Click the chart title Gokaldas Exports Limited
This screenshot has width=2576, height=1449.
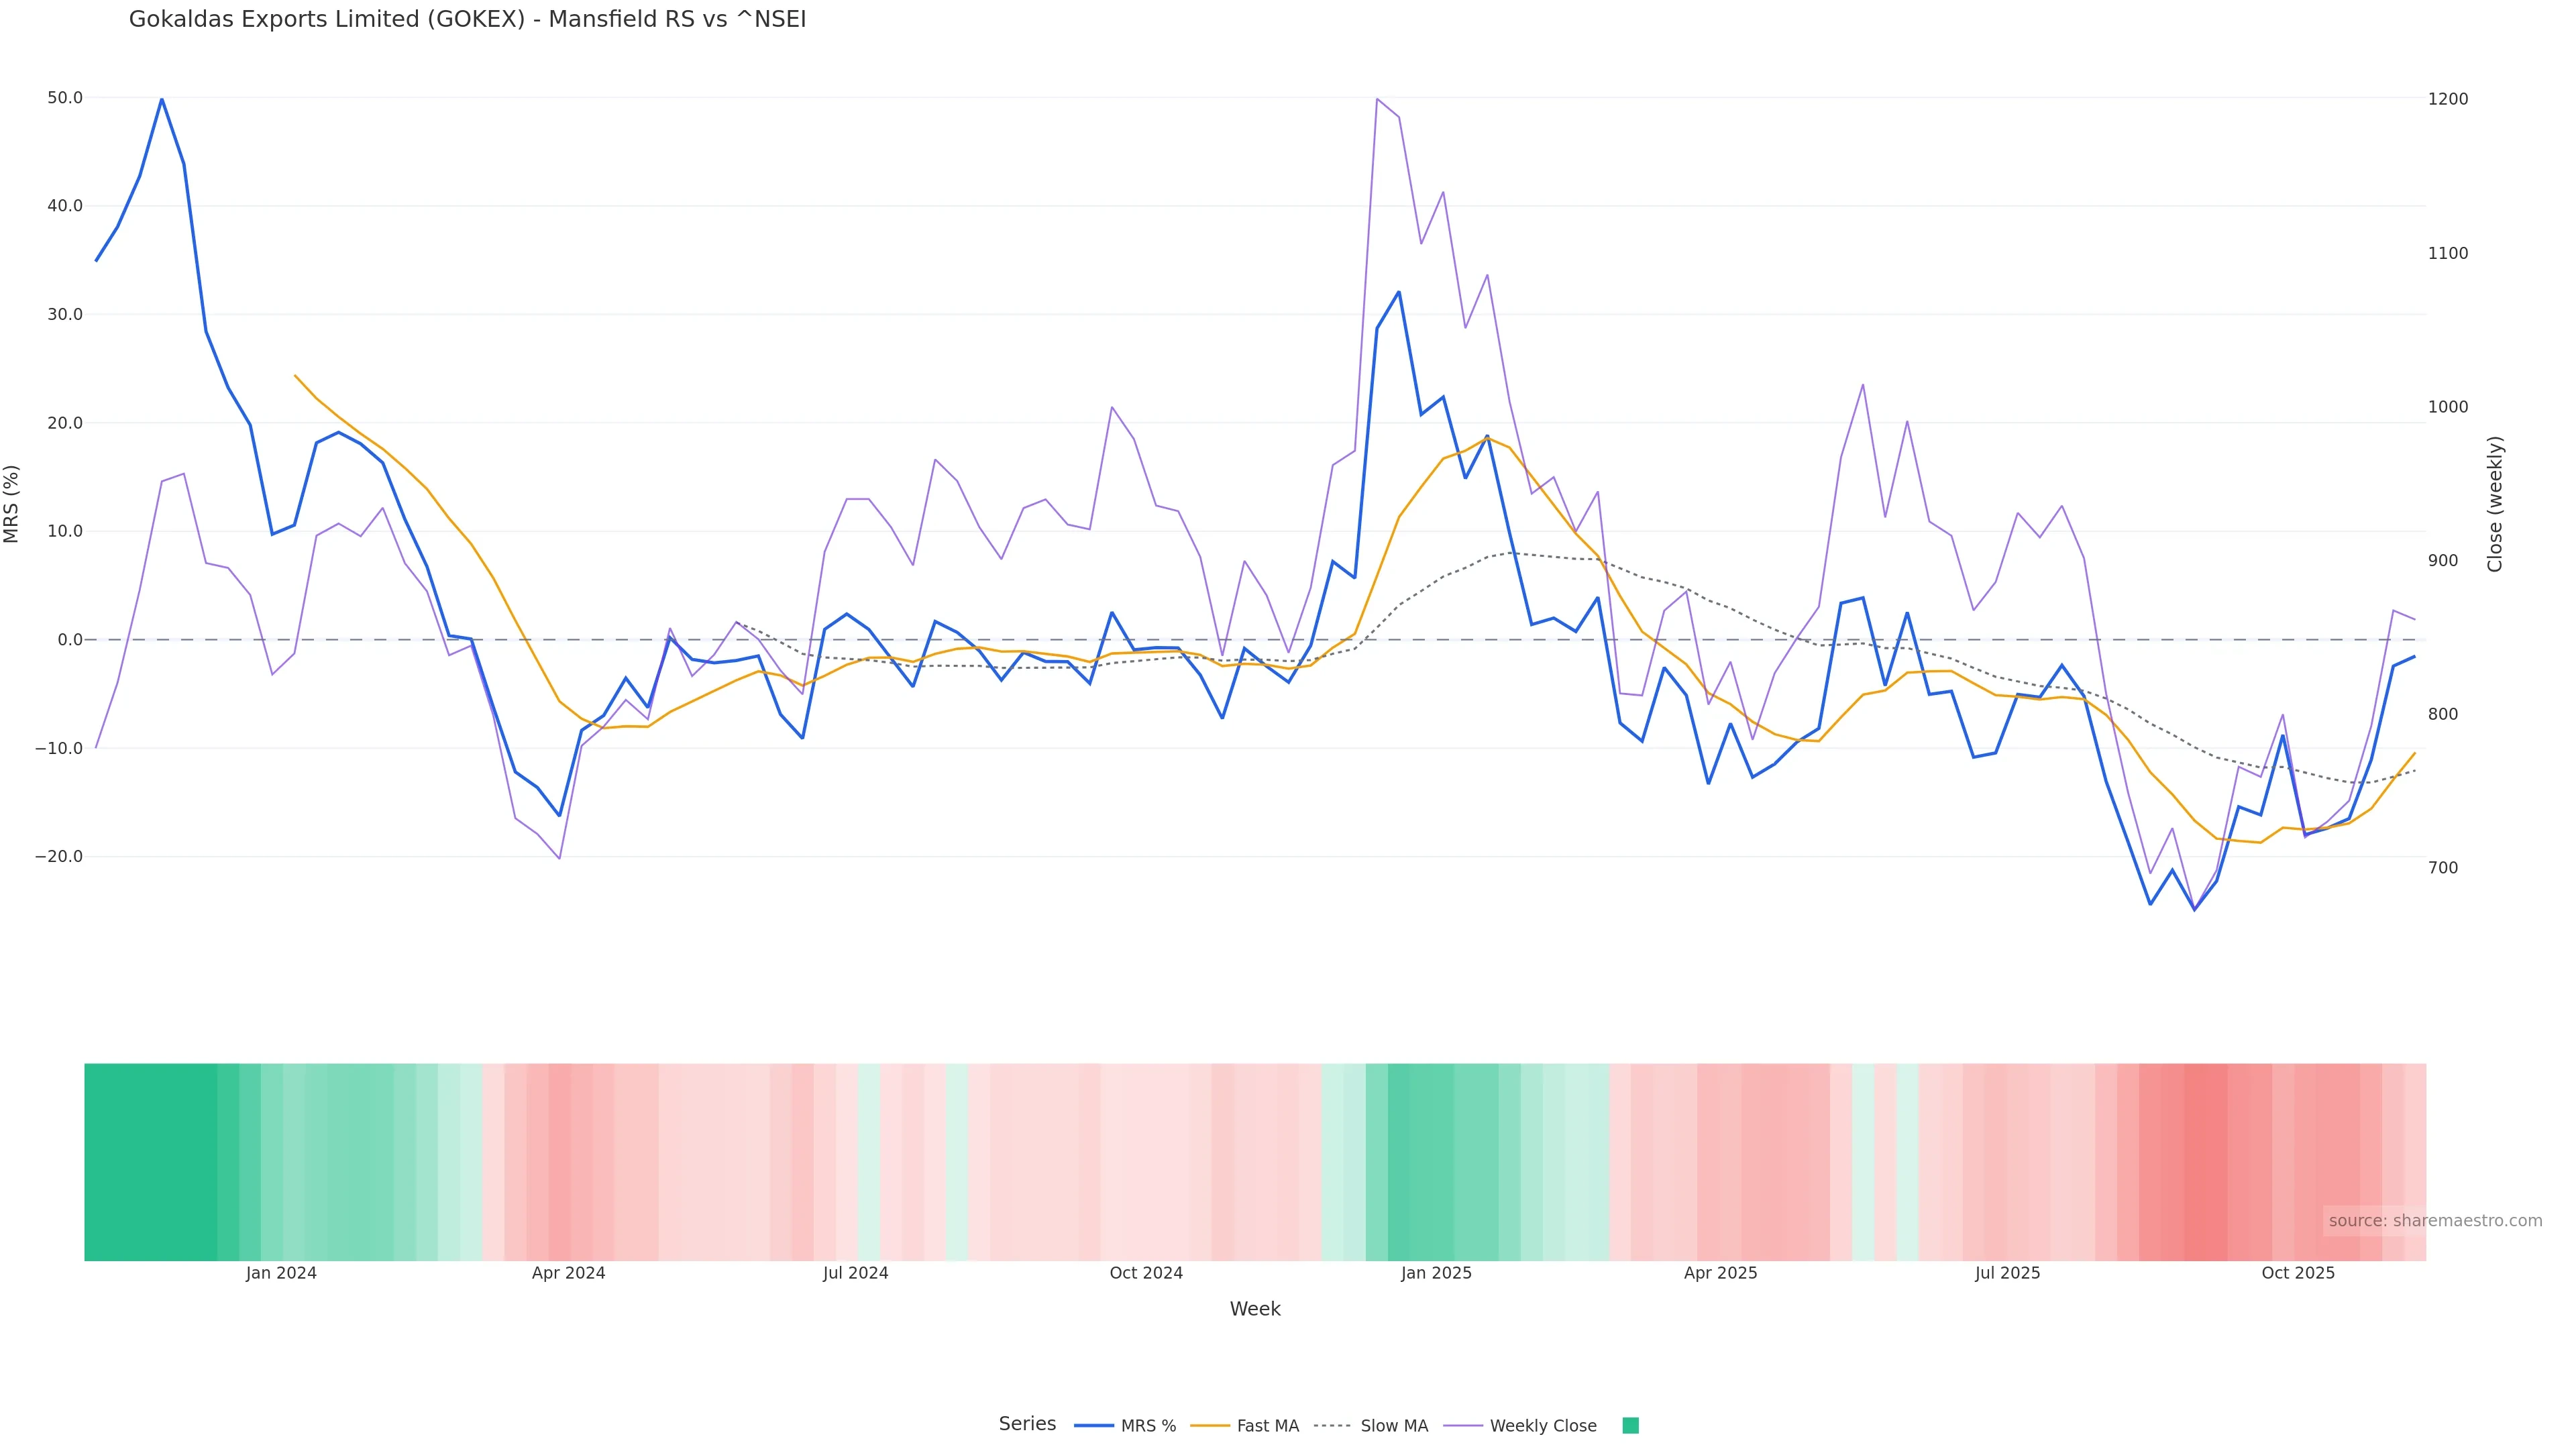point(467,20)
